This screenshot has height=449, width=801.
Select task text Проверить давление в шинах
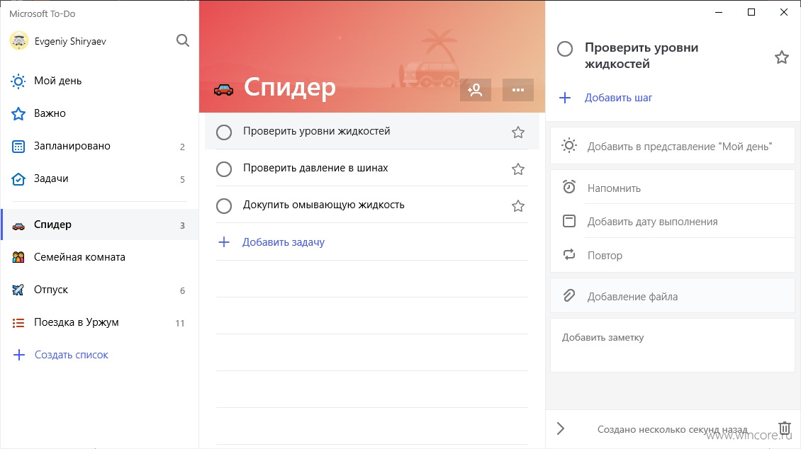(315, 168)
